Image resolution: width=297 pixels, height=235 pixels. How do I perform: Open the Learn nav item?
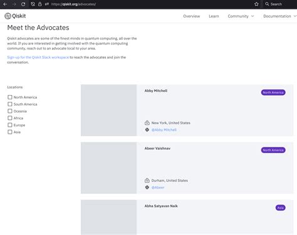tap(214, 16)
